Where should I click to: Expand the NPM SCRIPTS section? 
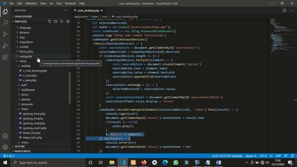click(41, 151)
